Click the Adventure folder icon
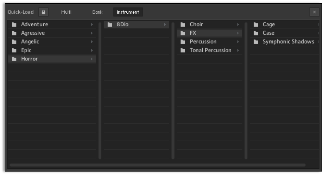 (14, 25)
